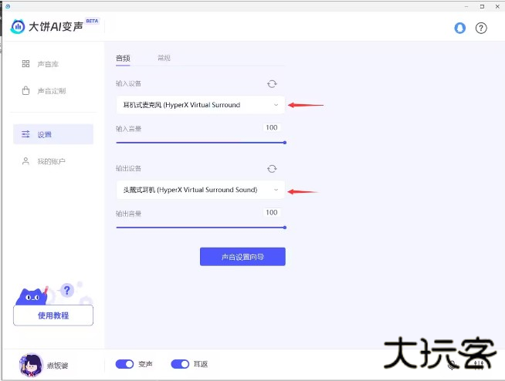Click the 输入音量 value field showing 100
The height and width of the screenshot is (381, 505).
coord(272,127)
